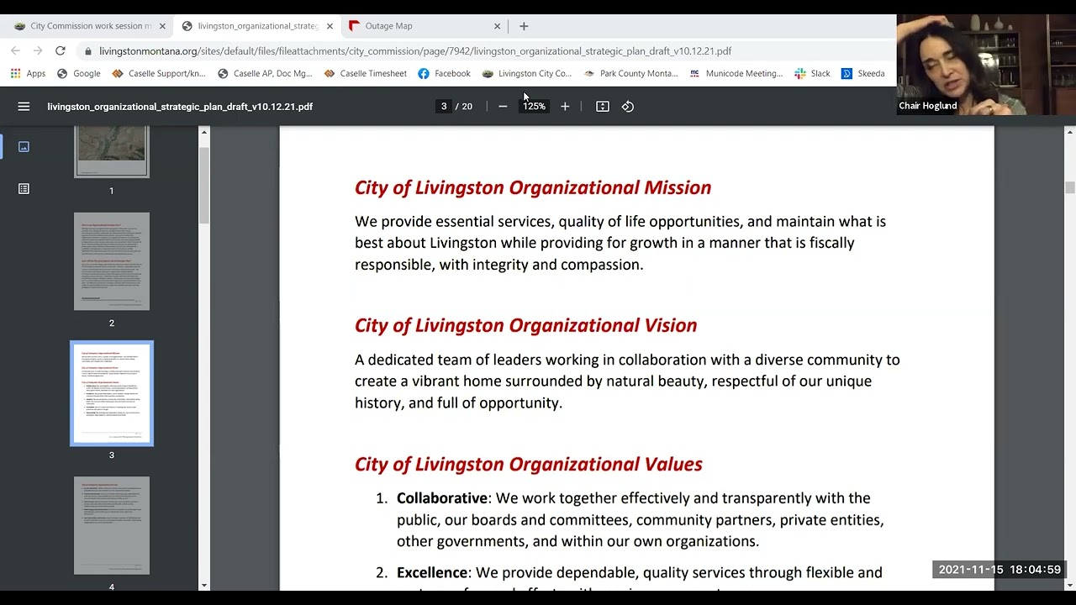This screenshot has width=1076, height=605.
Task: Open the Facebook bookmark
Action: pos(444,74)
